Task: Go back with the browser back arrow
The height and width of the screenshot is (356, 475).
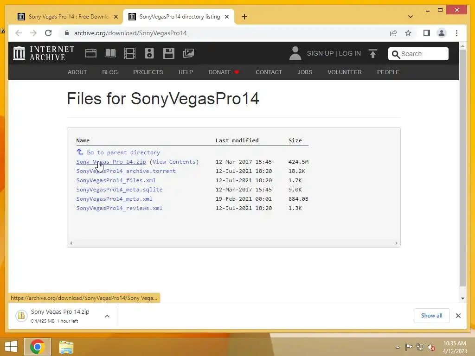Action: tap(19, 33)
